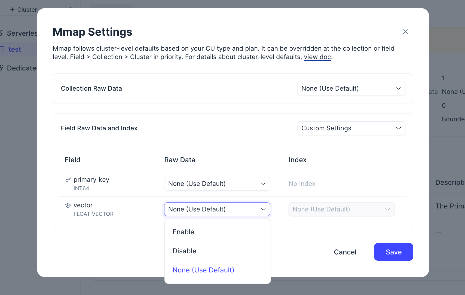This screenshot has height=295, width=465.
Task: Open Field Raw Data and Index dropdown
Action: tap(351, 128)
